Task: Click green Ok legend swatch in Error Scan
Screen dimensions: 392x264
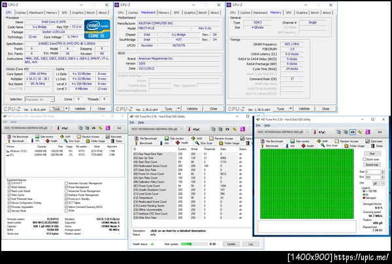Action: pos(364,194)
